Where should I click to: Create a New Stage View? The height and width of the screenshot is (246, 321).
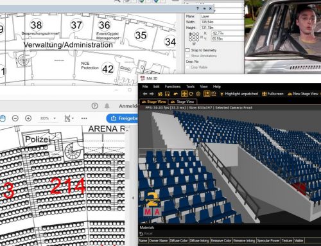coord(303,94)
